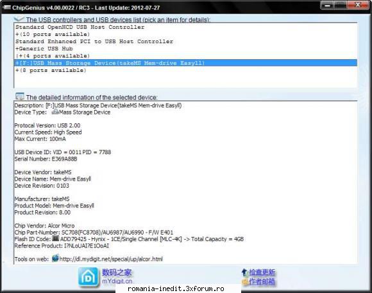This screenshot has height=293, width=372.
Task: Open the dl.mydigit.net alcor.html tools link
Action: click(111, 259)
